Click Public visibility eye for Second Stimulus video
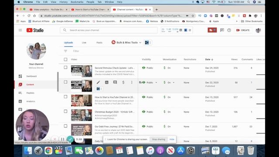Viewport: 279px width, 157px height. pyautogui.click(x=143, y=68)
